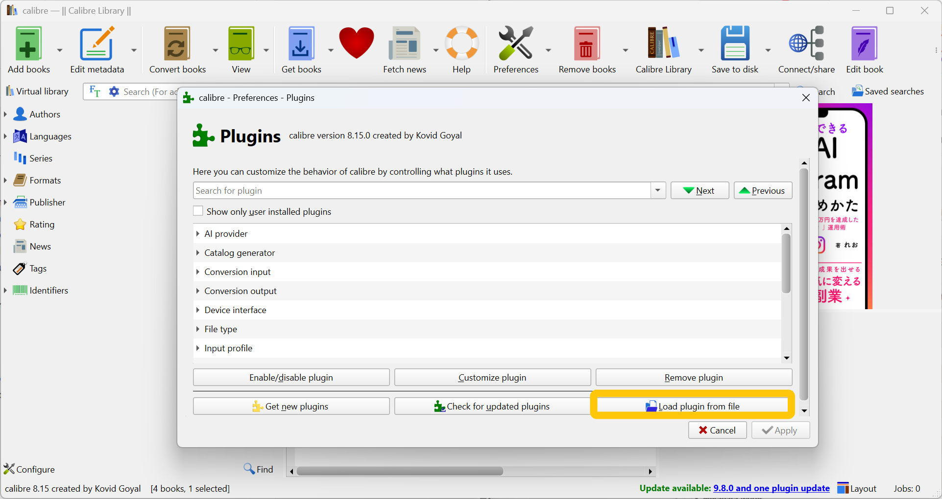Viewport: 942px width, 499px height.
Task: Open search settings gear icon
Action: point(114,91)
